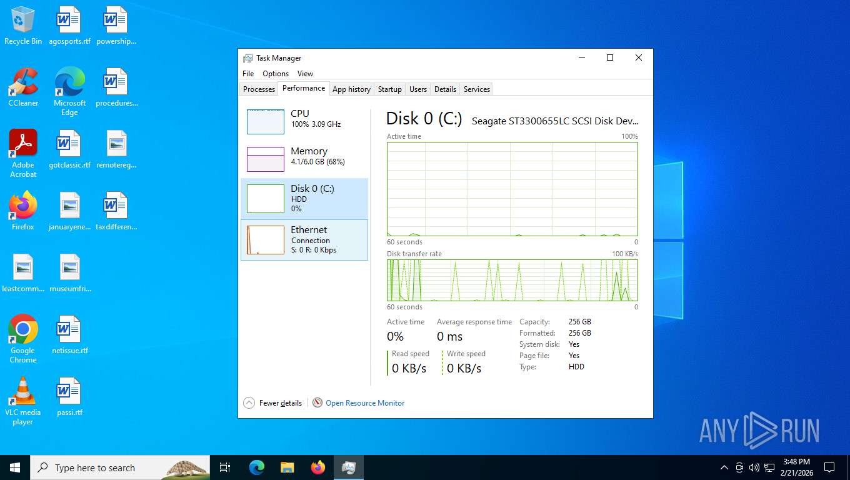The height and width of the screenshot is (480, 850).
Task: Launch Firefox from the taskbar
Action: pos(318,467)
